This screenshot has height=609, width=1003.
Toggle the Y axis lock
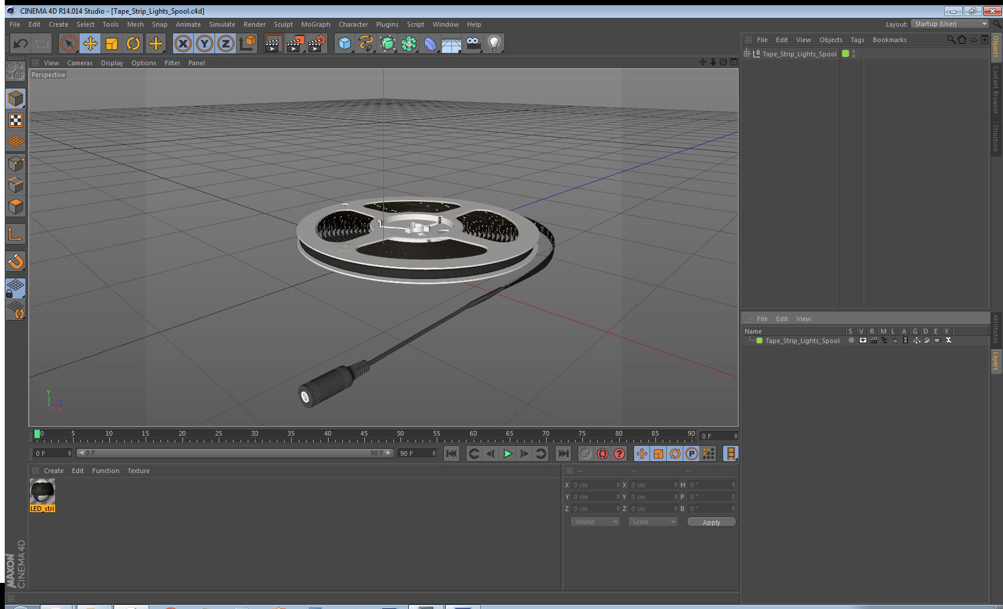(204, 43)
